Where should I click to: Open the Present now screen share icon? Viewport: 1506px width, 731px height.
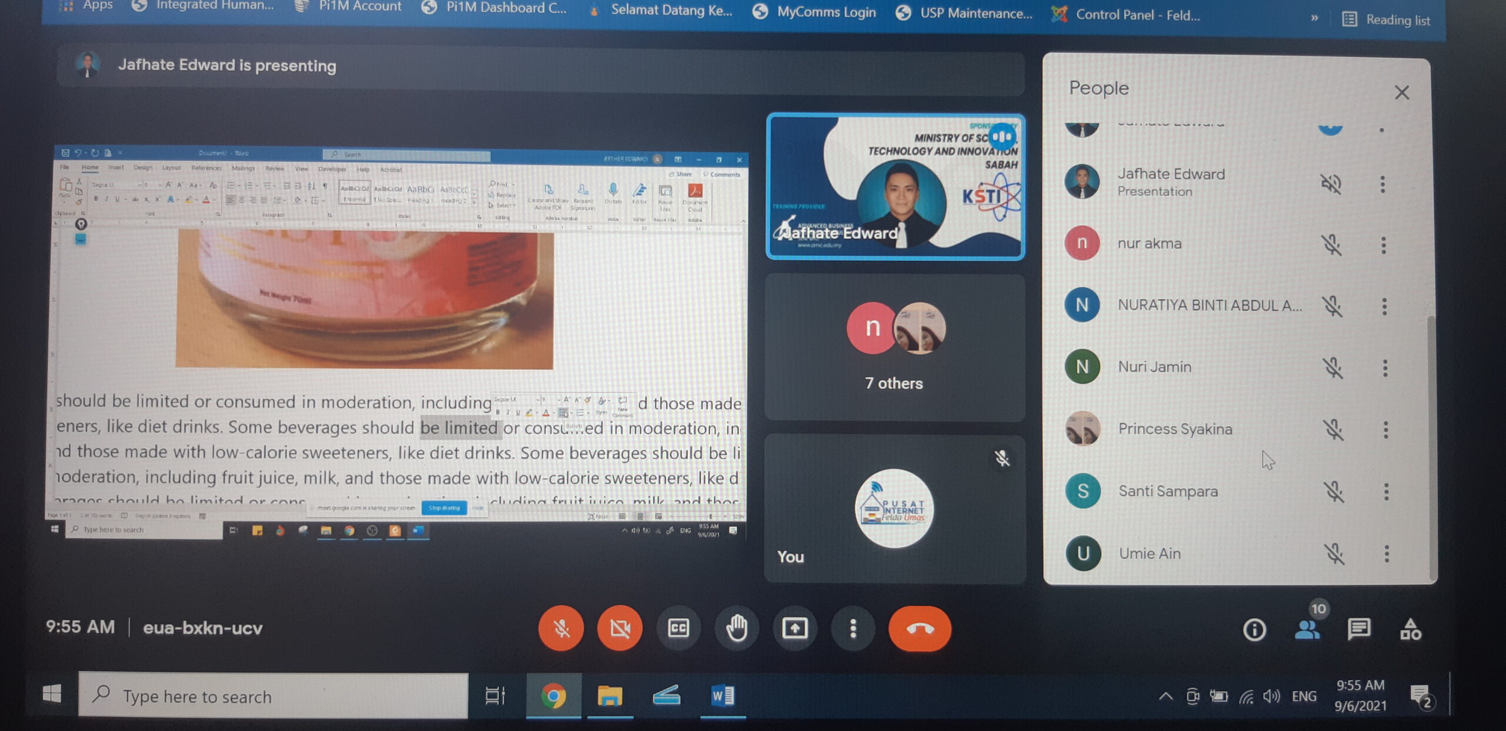pyautogui.click(x=795, y=628)
